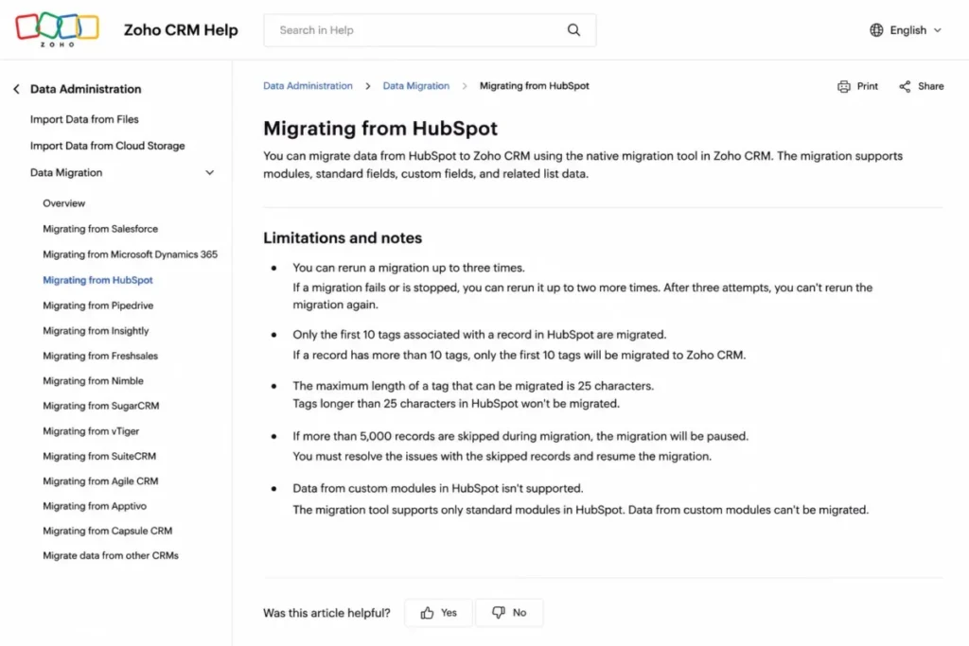The image size is (969, 646).
Task: Click the share icon
Action: (x=905, y=86)
